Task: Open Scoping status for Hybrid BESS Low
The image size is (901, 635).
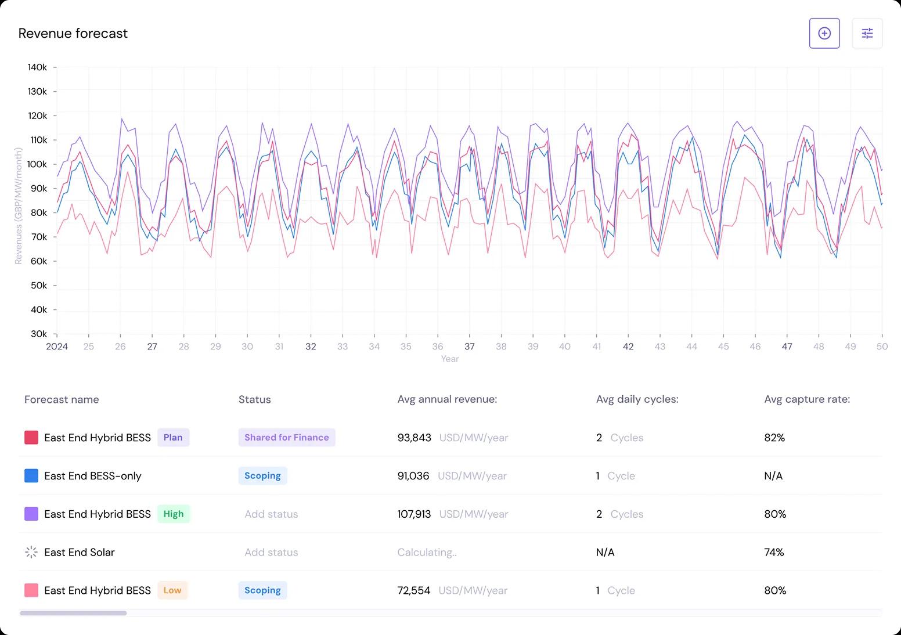Action: [x=262, y=590]
